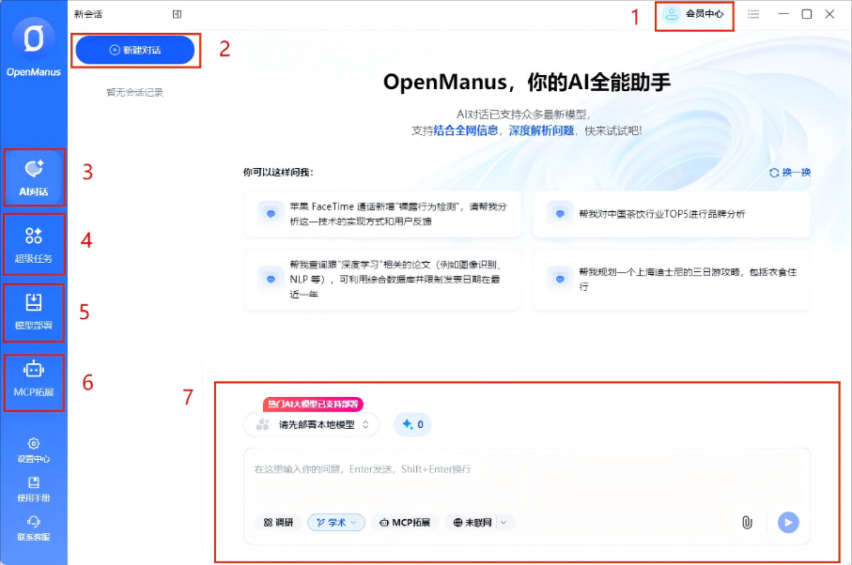Screen dimensions: 852x565
Task: Open the 模型部署 model deployment page
Action: click(34, 313)
